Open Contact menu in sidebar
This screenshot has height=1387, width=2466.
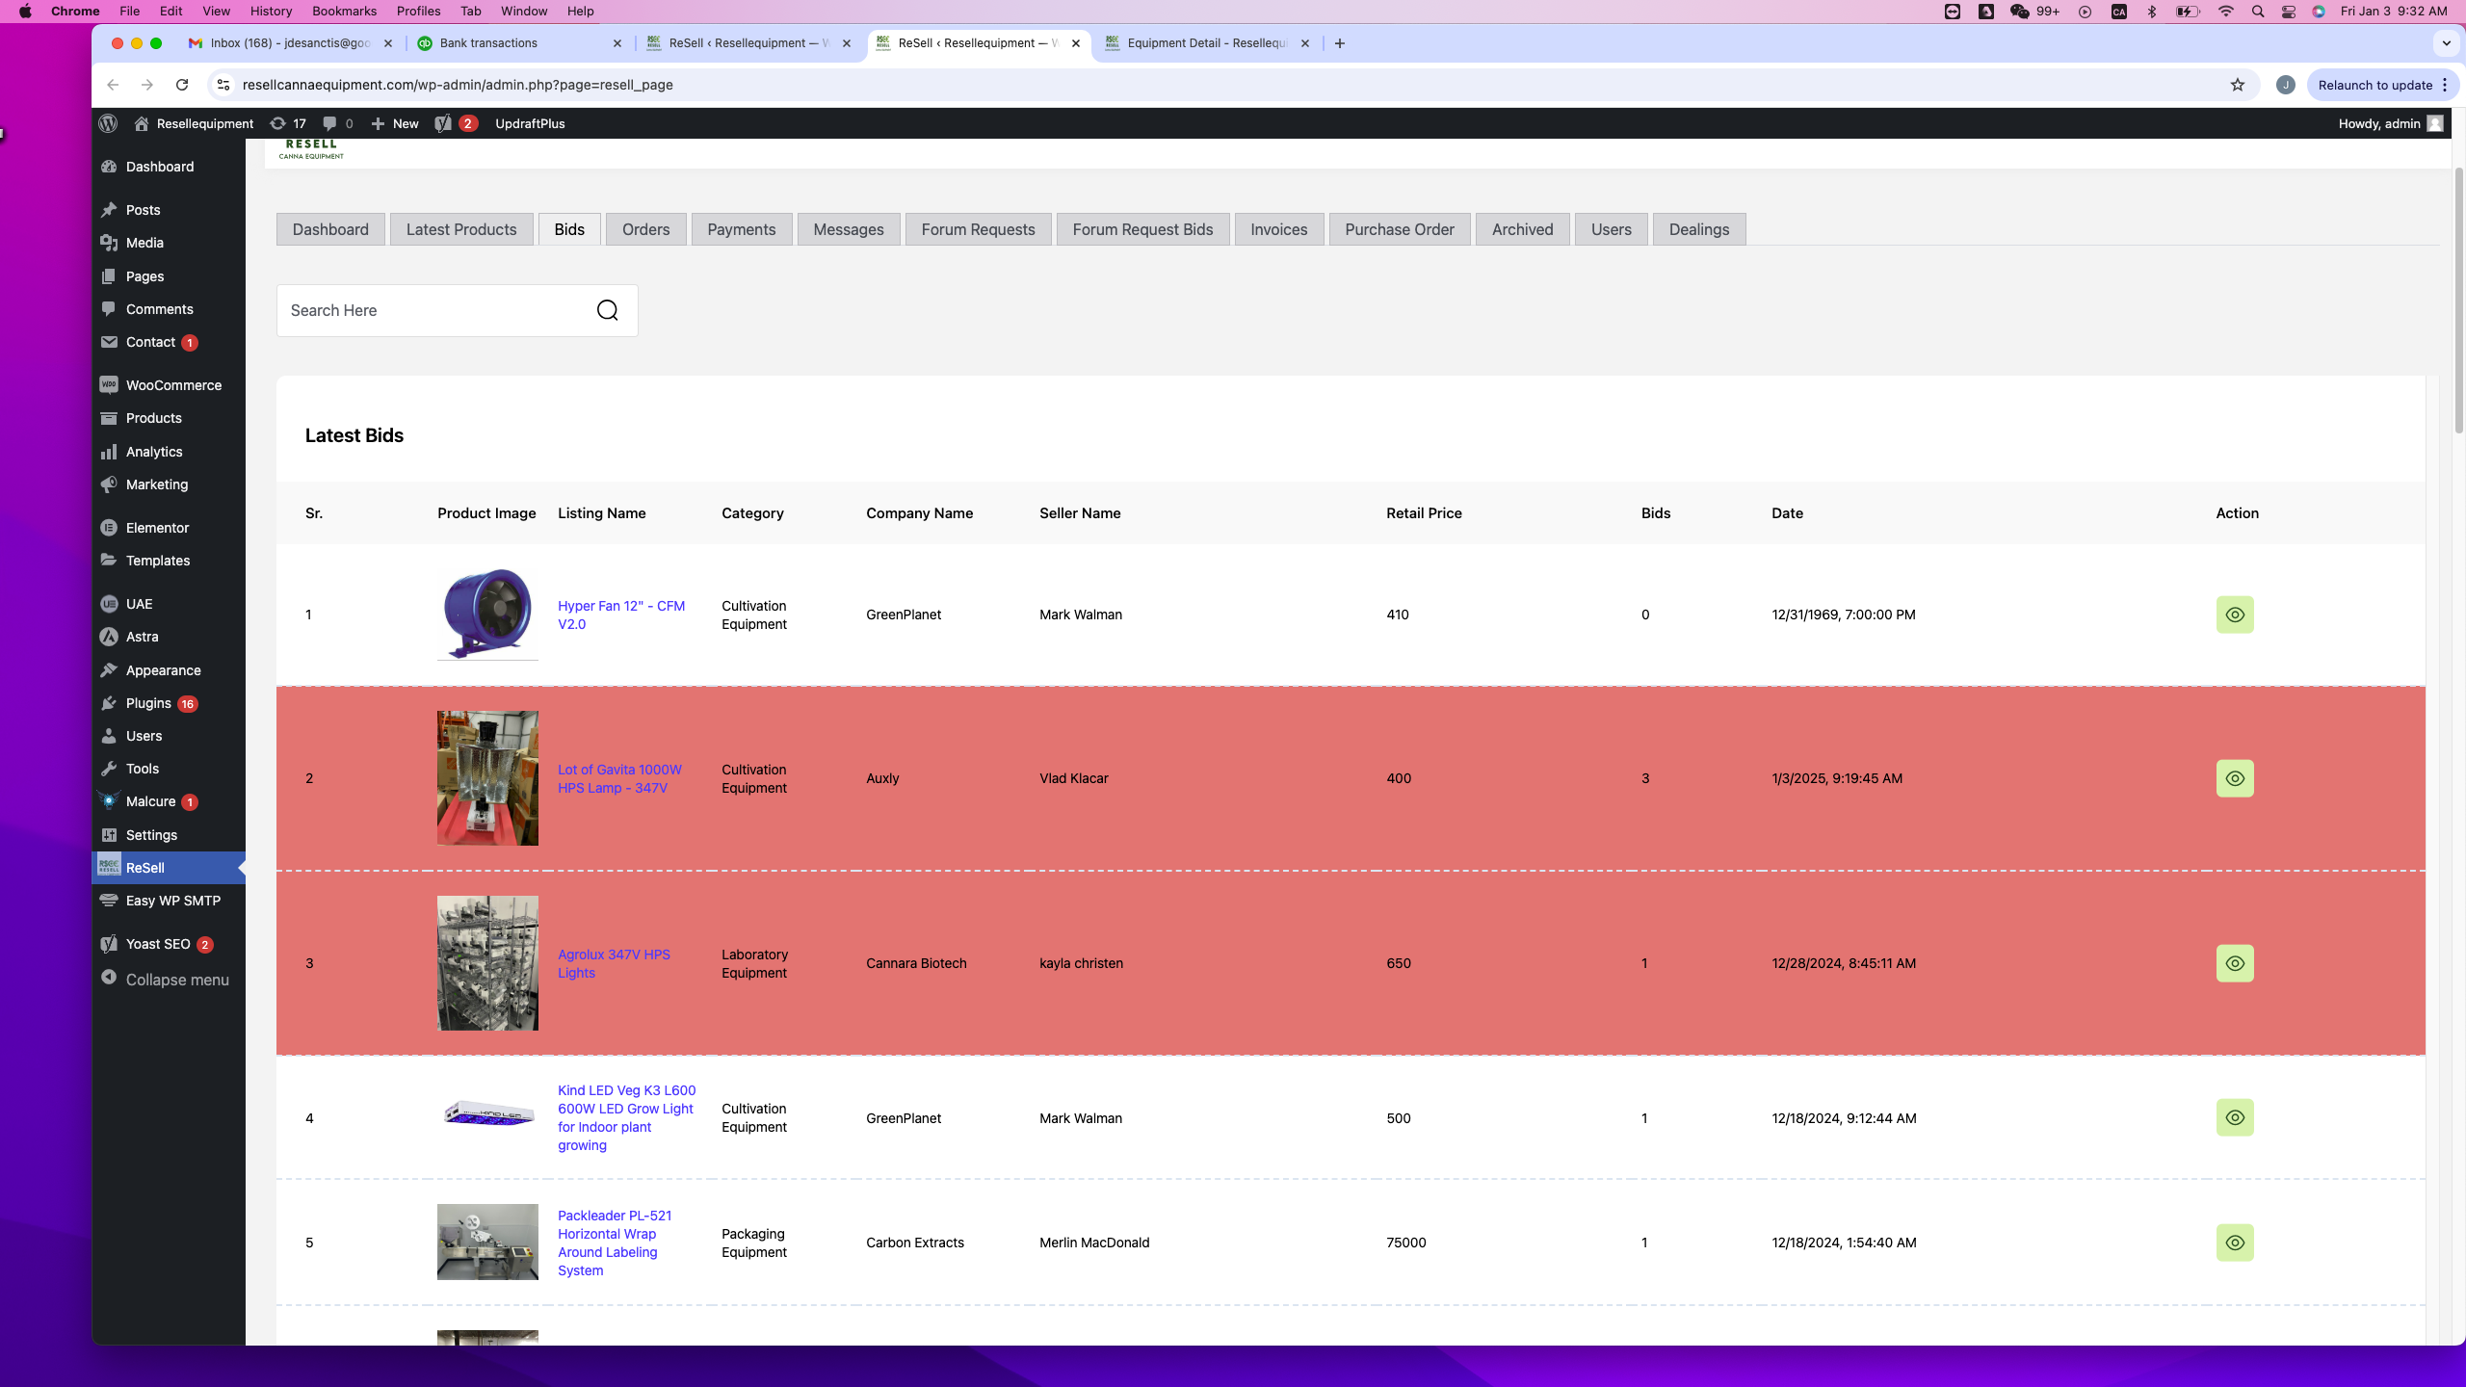(x=169, y=342)
